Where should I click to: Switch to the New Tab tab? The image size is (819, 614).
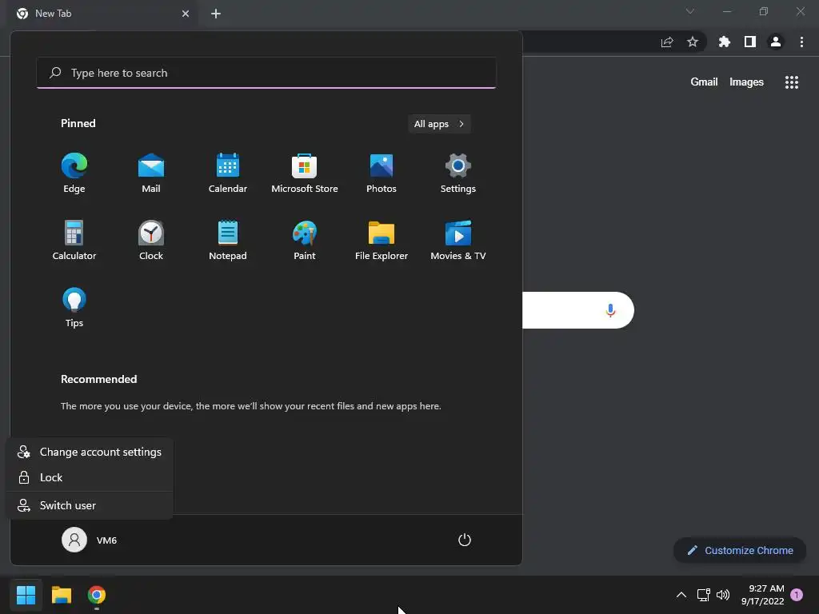point(102,14)
